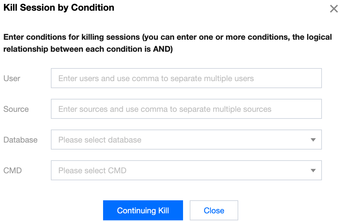Select the 'Please select CMD' placeholder
342x221 pixels.
tap(92, 171)
